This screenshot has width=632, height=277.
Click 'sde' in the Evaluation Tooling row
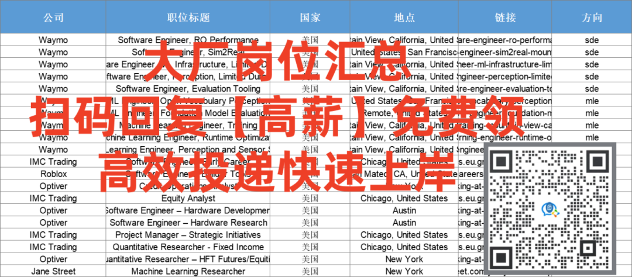click(592, 89)
